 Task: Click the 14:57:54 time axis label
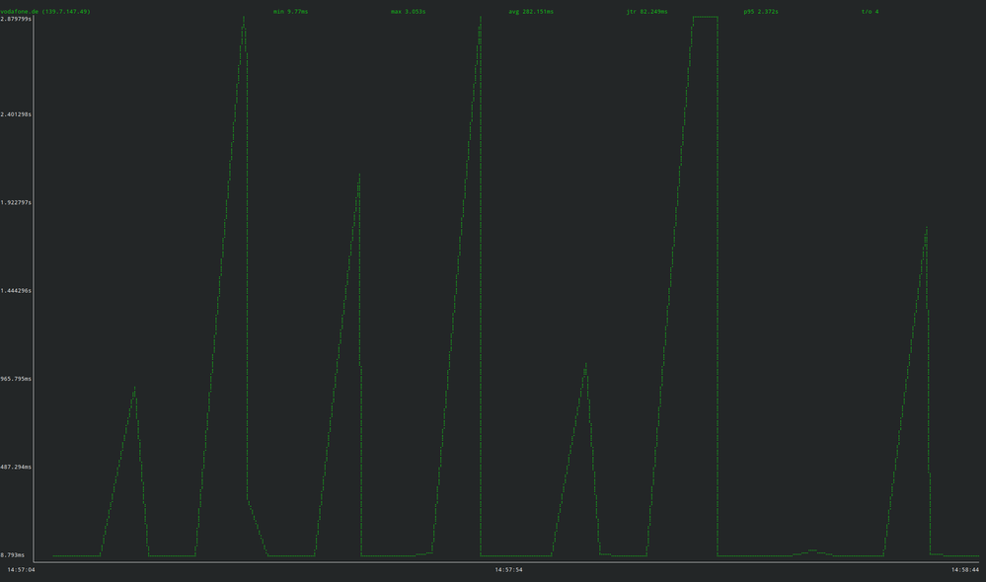click(x=508, y=569)
